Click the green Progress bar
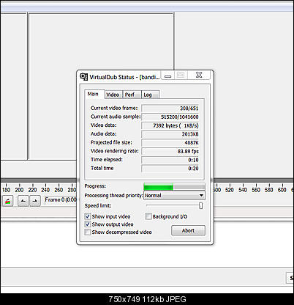294x305 pixels. [174, 188]
